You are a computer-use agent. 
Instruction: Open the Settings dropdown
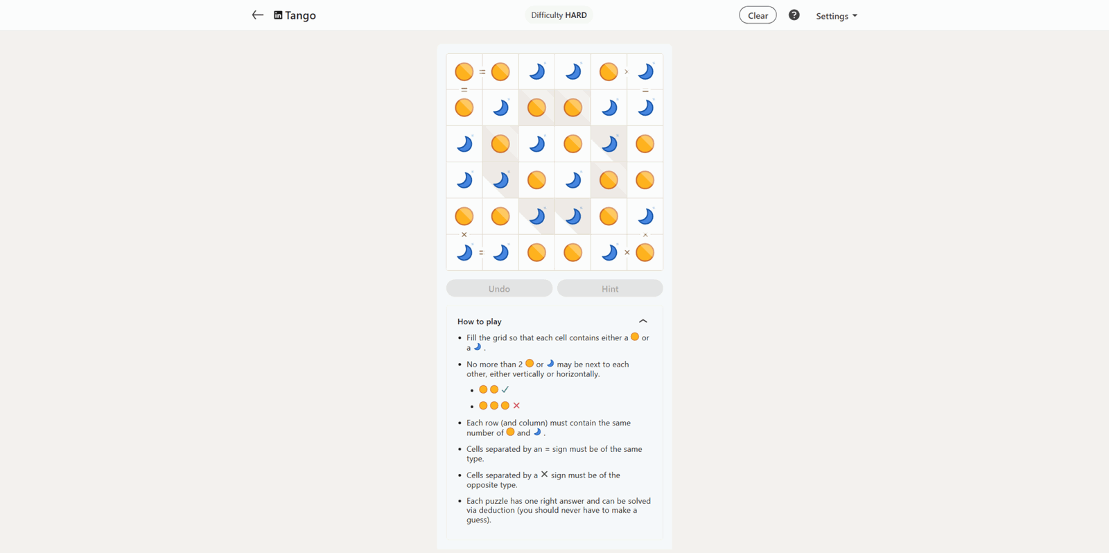point(837,15)
